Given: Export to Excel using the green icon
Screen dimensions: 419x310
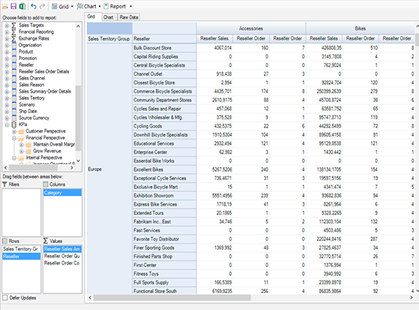Looking at the screenshot, I should pyautogui.click(x=22, y=6).
